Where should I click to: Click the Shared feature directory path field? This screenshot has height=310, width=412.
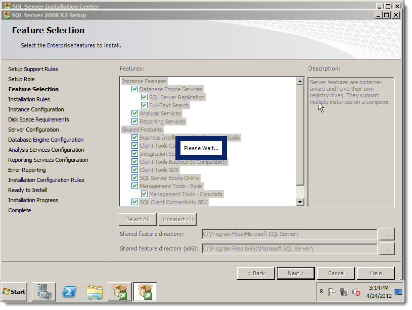[289, 234]
